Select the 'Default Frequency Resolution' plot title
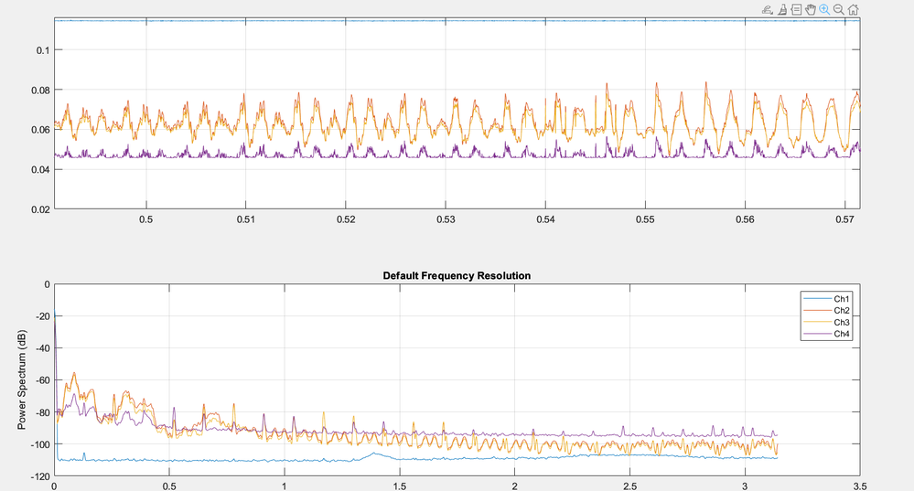Viewport: 914px width, 491px height. point(457,275)
